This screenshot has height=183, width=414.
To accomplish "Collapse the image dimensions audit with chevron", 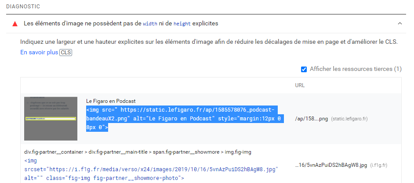I will pos(399,23).
